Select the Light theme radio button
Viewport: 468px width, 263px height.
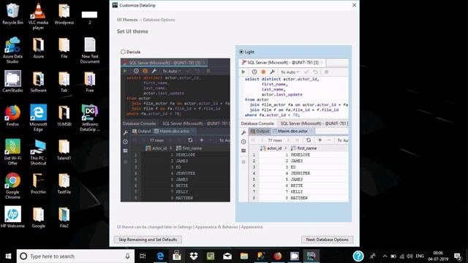[x=241, y=52]
